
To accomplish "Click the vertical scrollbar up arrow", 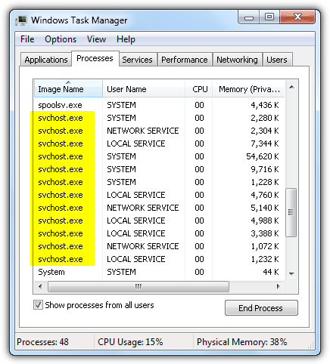I will pyautogui.click(x=291, y=88).
